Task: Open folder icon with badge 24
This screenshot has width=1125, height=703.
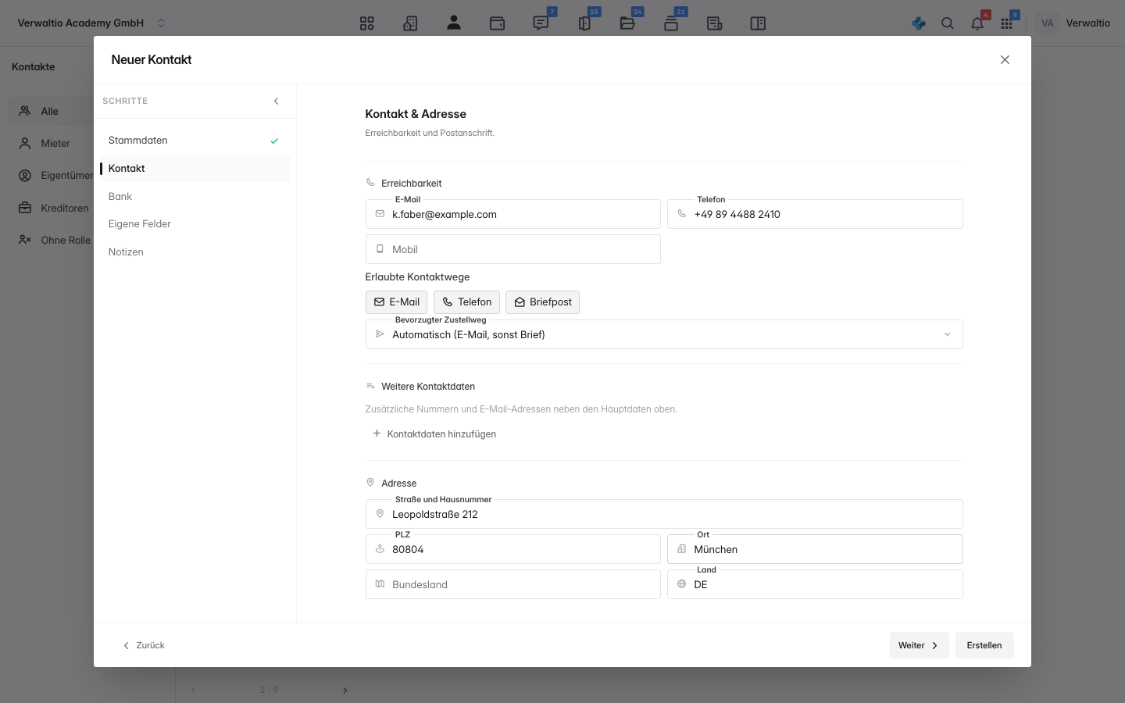Action: (627, 23)
